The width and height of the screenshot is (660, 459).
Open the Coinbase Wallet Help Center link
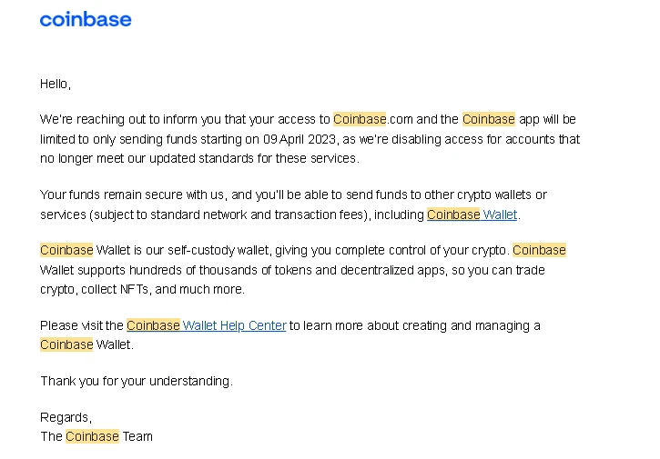tap(207, 325)
